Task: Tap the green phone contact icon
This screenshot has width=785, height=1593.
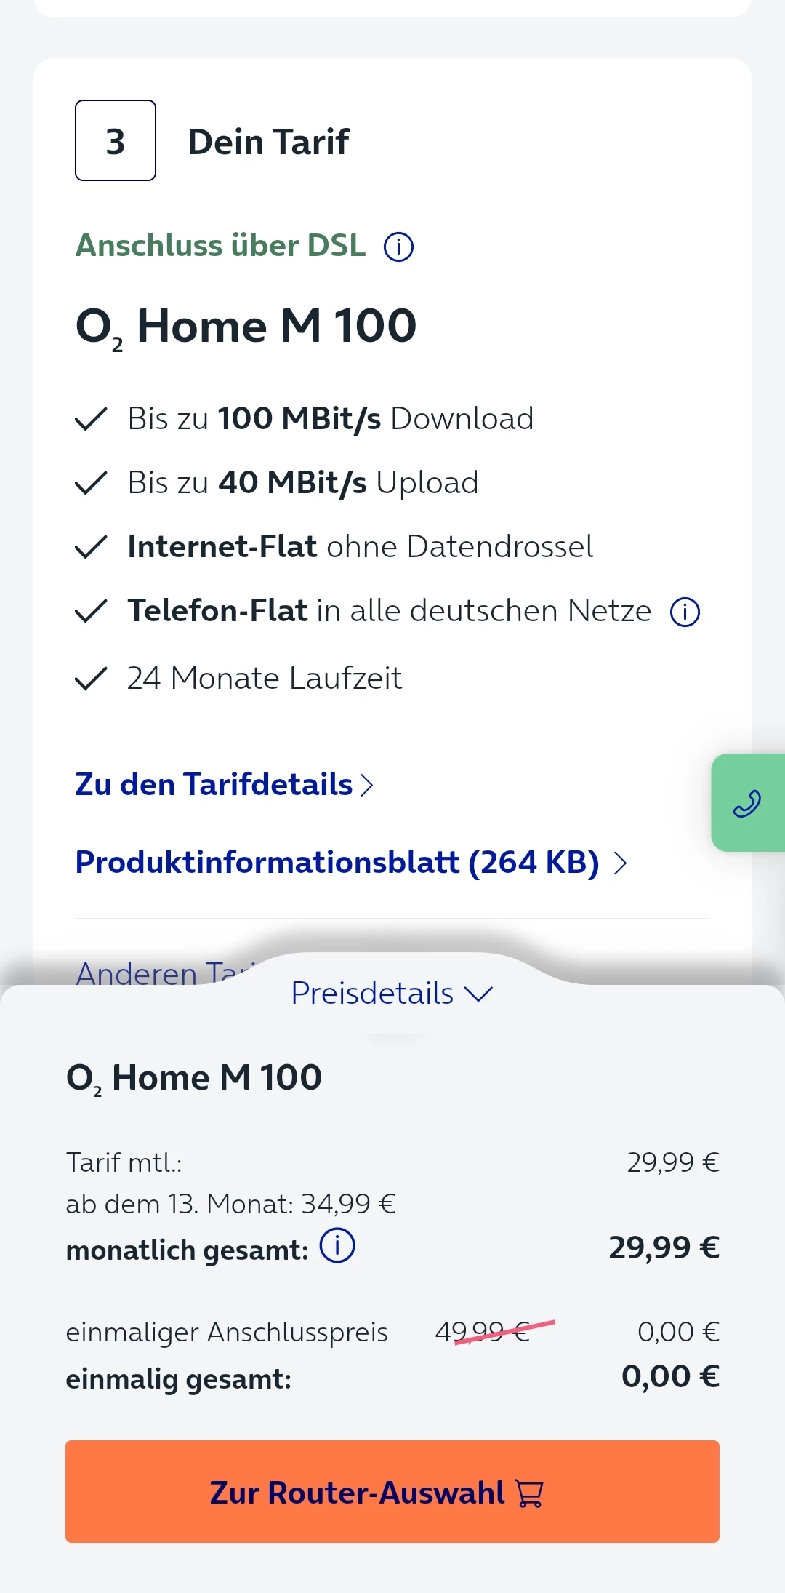Action: (746, 803)
